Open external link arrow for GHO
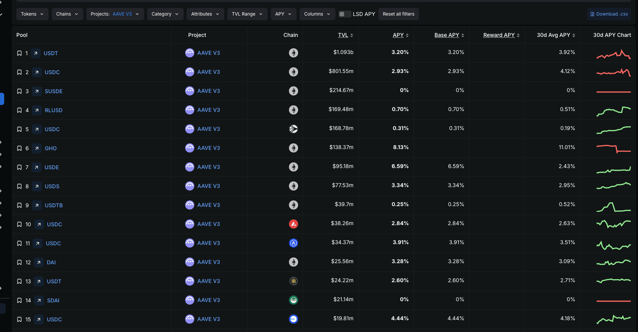Screen dimensions: 638x332 tap(37, 148)
